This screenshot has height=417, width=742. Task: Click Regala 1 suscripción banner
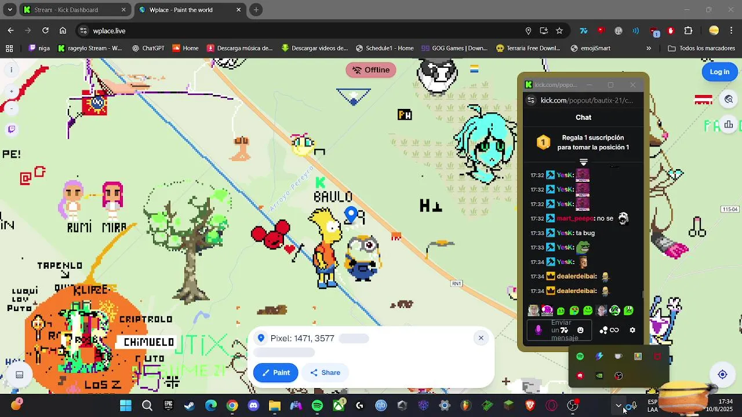(583, 142)
